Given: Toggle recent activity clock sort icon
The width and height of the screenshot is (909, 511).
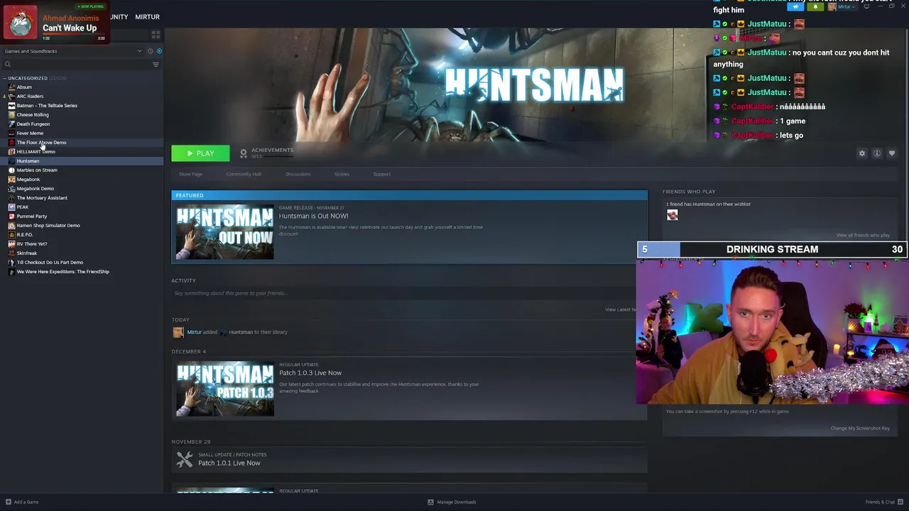Looking at the screenshot, I should 150,51.
